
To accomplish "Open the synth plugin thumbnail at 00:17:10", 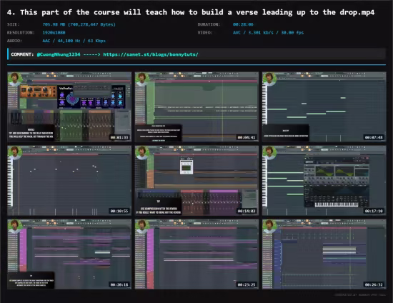I will click(324, 181).
